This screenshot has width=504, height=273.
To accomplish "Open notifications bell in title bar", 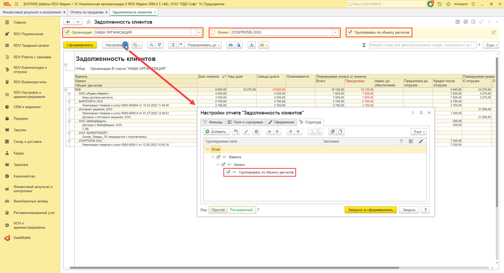I will coord(430,4).
